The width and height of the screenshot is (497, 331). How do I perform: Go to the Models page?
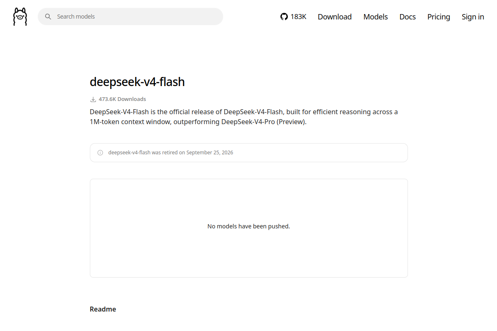click(x=376, y=17)
